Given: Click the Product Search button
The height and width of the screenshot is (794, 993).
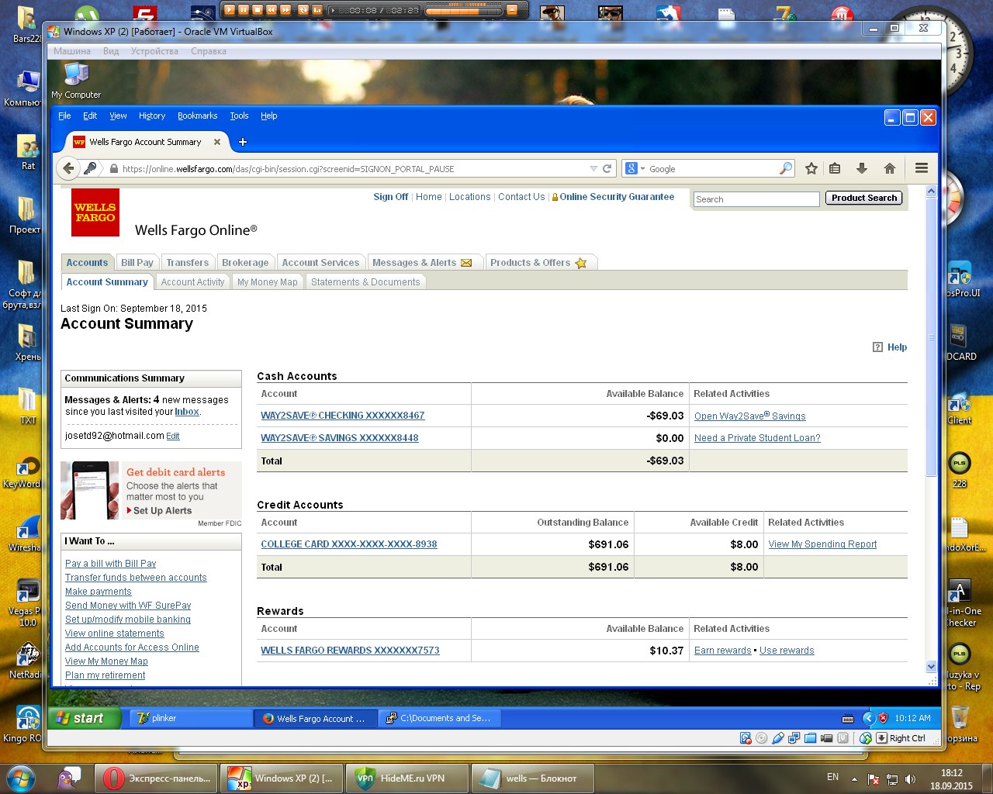Looking at the screenshot, I should 863,198.
